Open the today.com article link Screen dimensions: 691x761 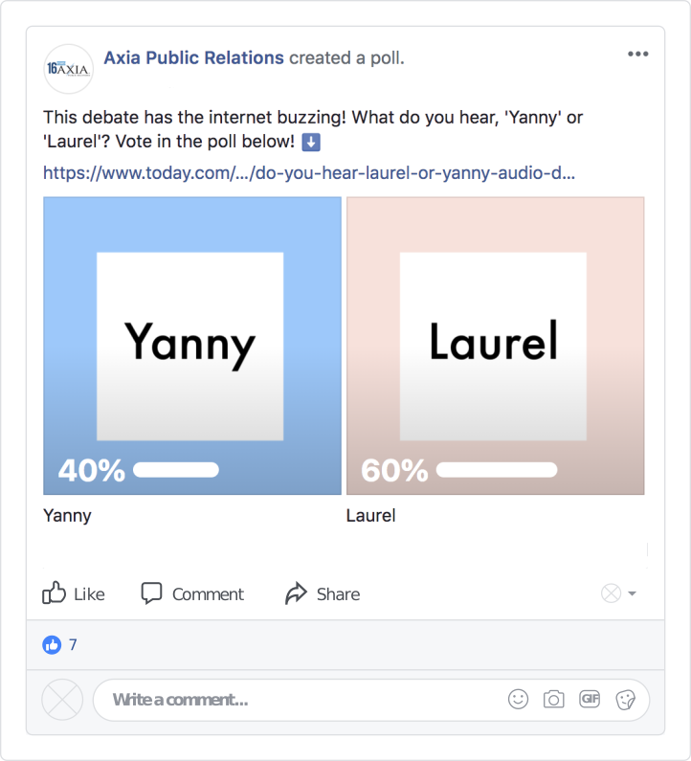[x=308, y=174]
